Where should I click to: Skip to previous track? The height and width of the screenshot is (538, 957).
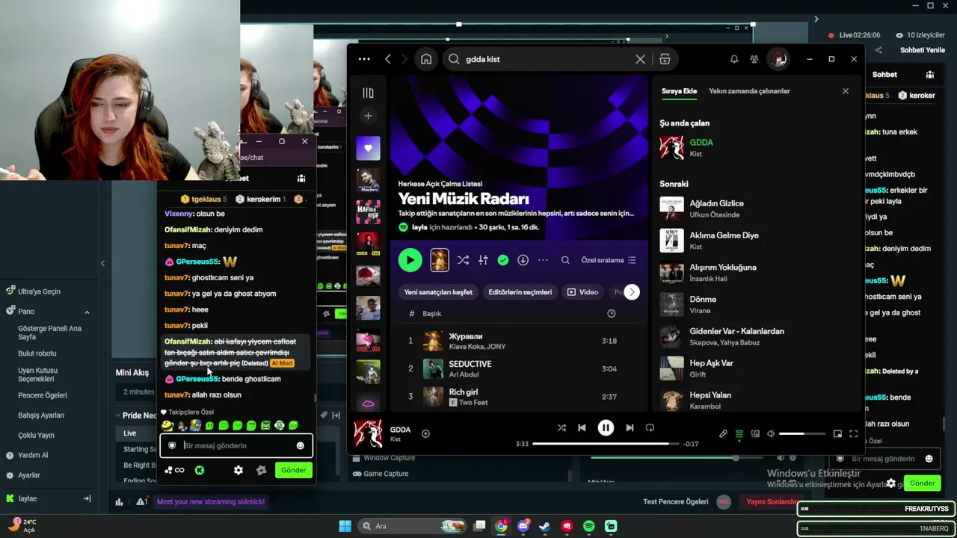coord(582,428)
